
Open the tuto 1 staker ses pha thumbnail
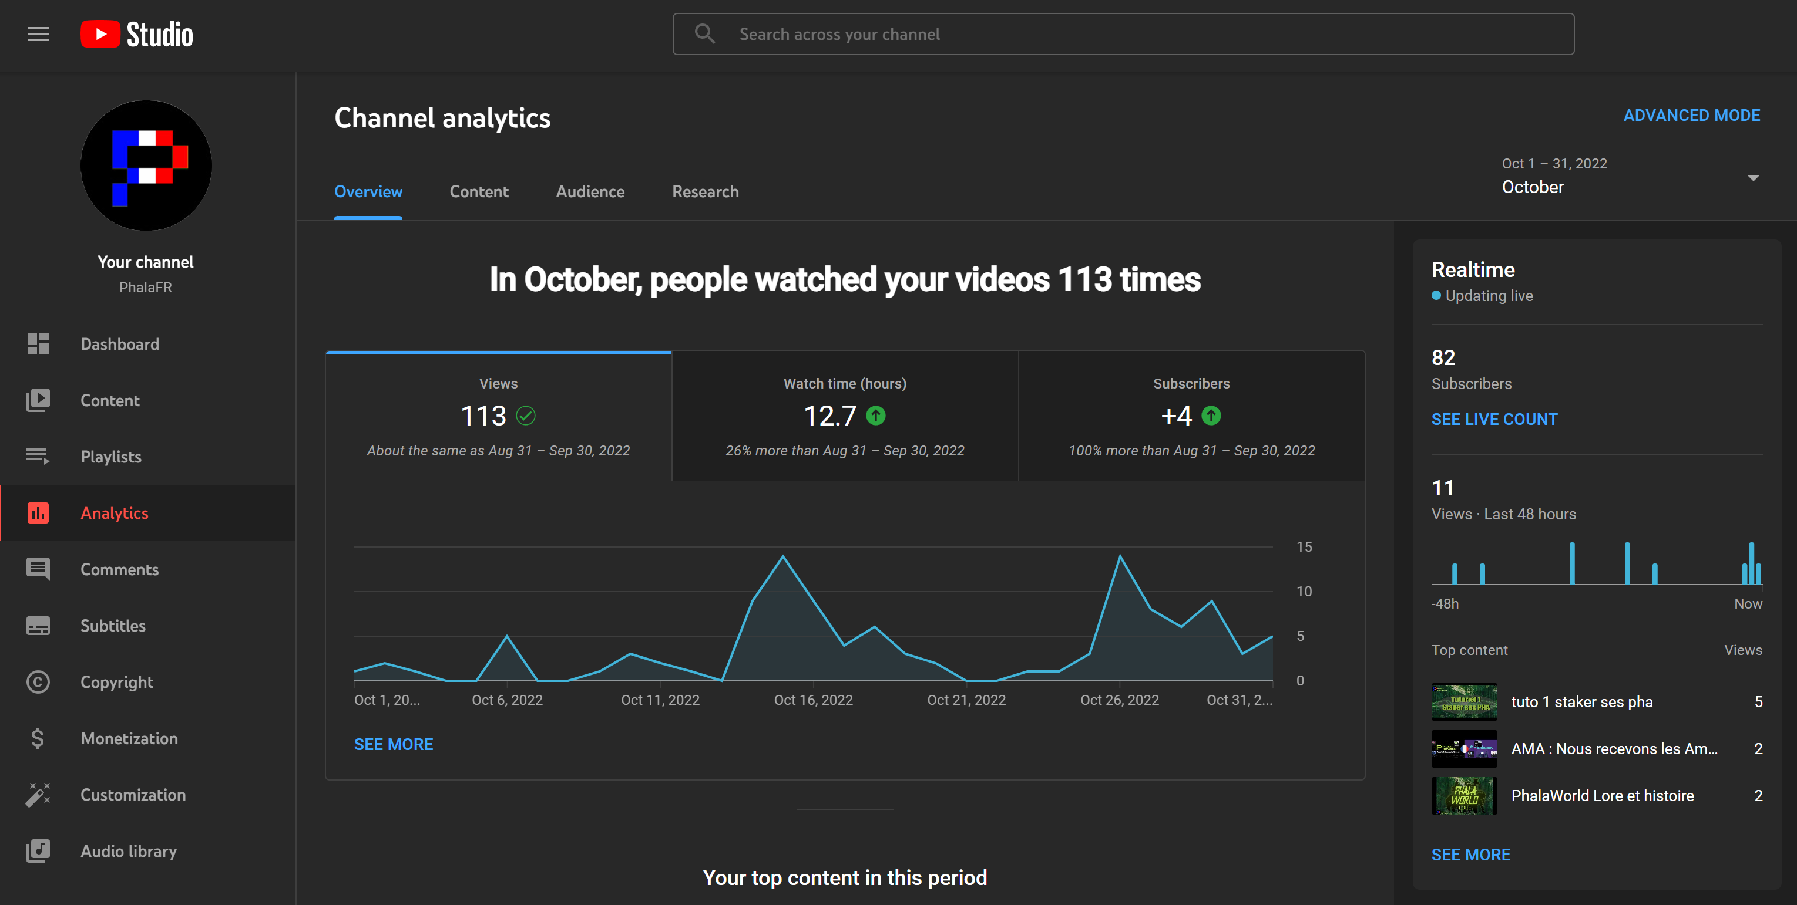1463,701
